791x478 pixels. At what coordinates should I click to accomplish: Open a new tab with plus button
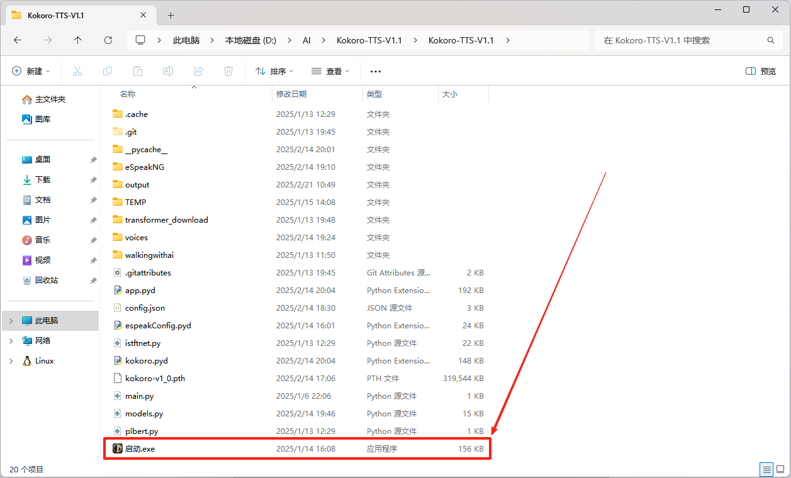click(171, 15)
